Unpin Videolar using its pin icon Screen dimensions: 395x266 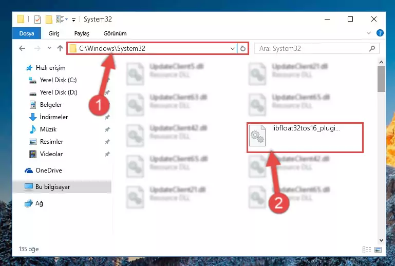[107, 154]
